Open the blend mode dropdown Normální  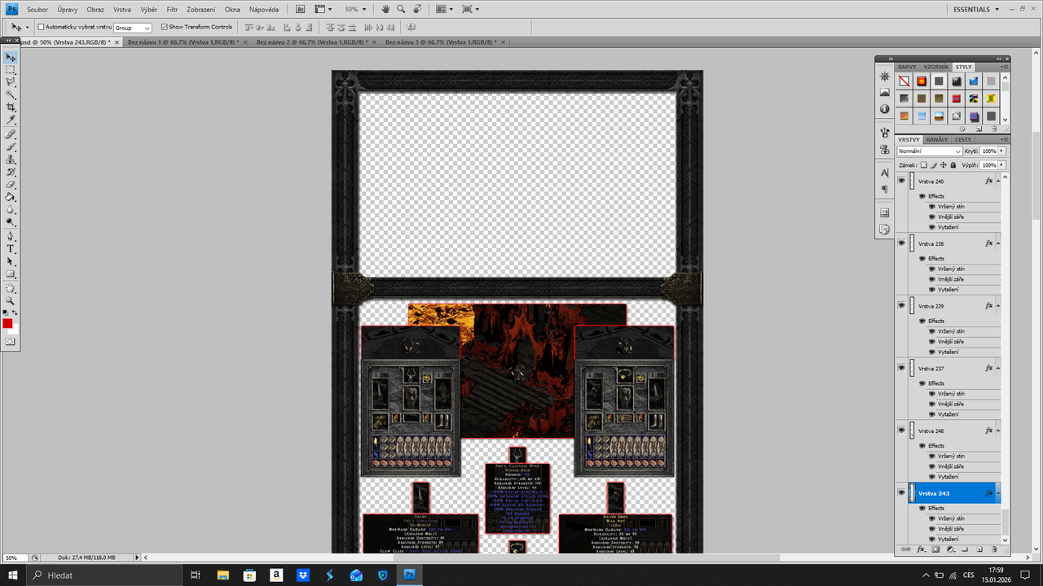[x=930, y=151]
